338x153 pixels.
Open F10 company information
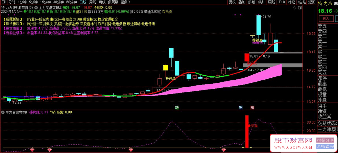click(x=282, y=2)
